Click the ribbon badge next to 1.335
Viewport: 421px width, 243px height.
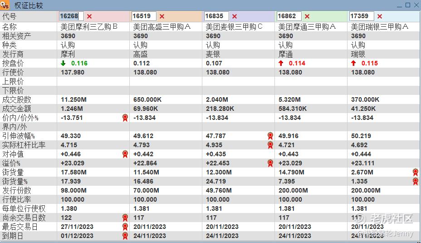coord(416,181)
